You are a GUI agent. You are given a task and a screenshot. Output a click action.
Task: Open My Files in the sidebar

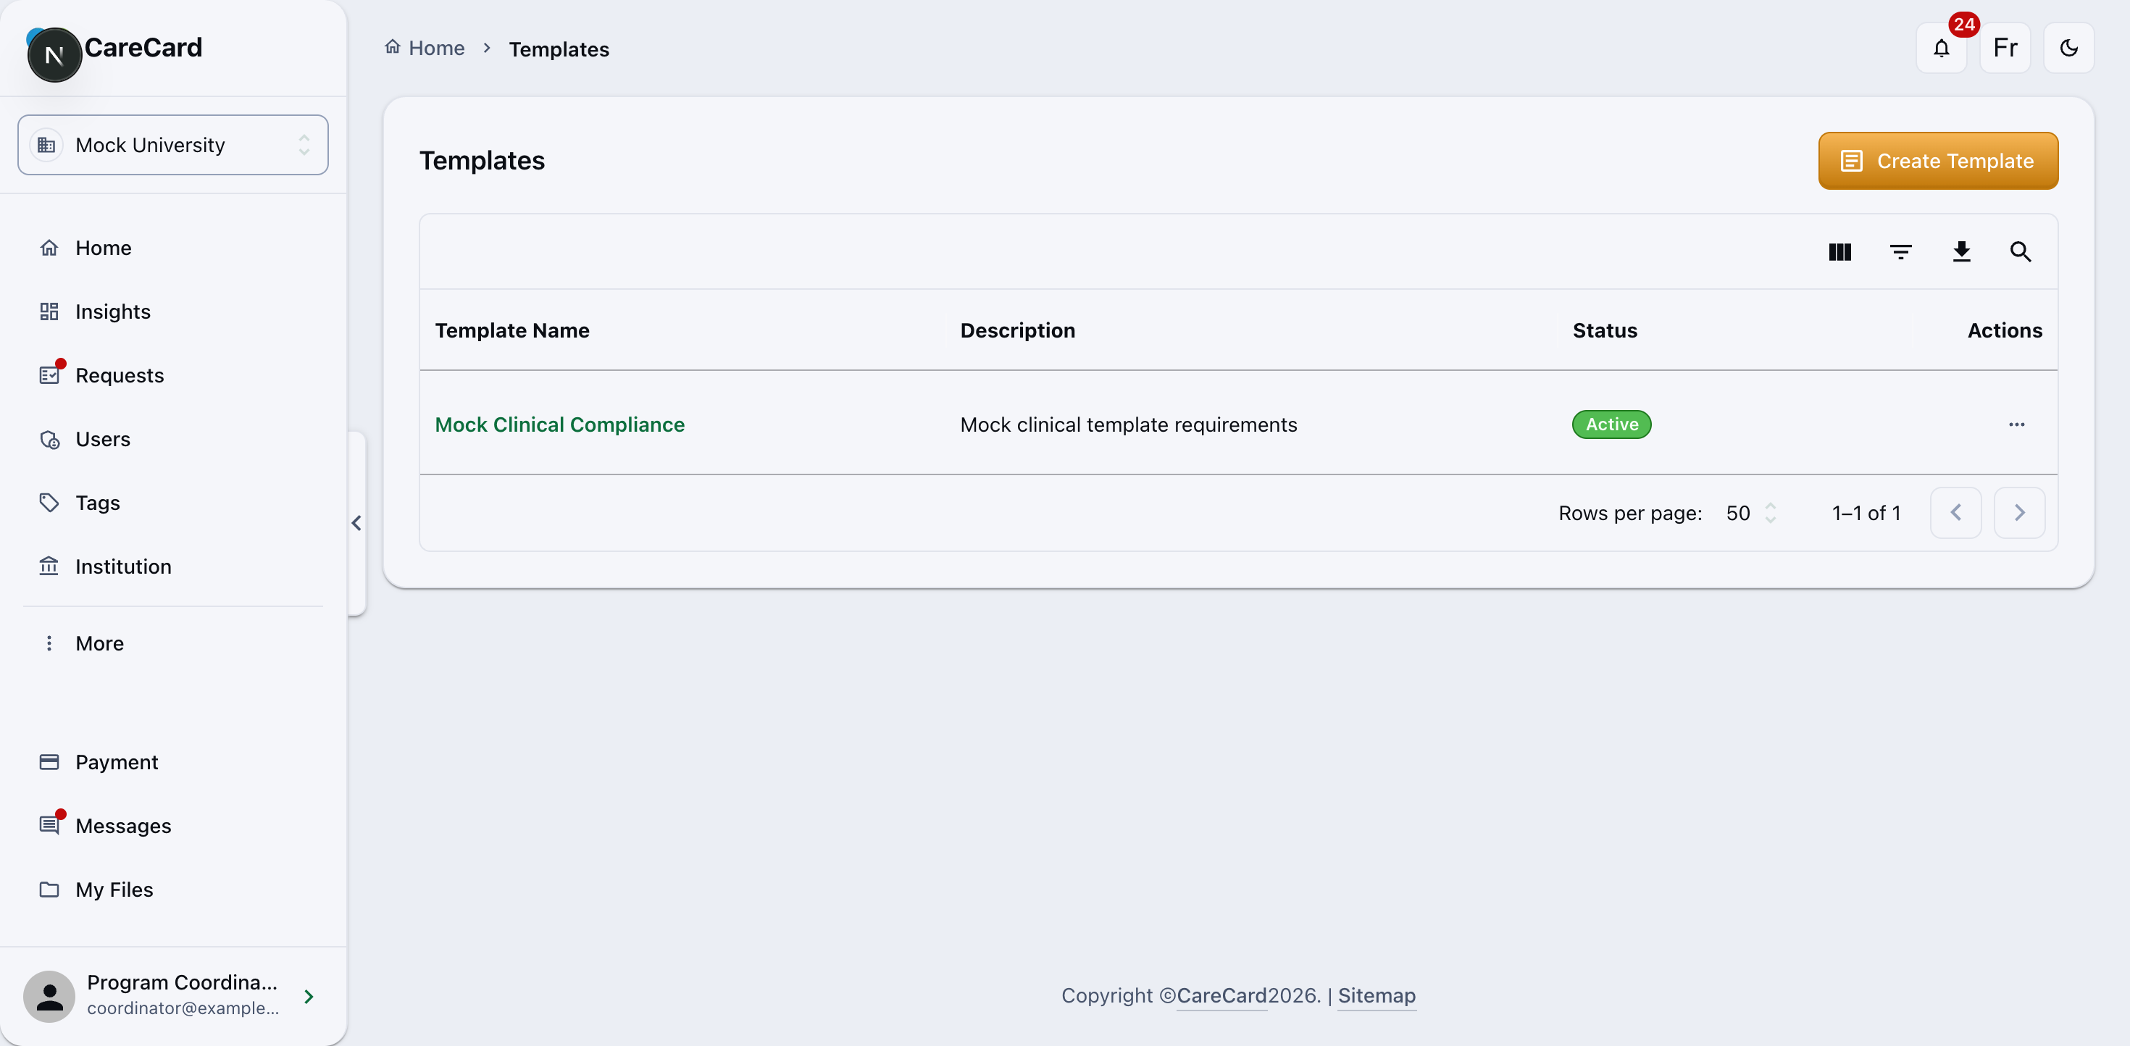coord(173,890)
